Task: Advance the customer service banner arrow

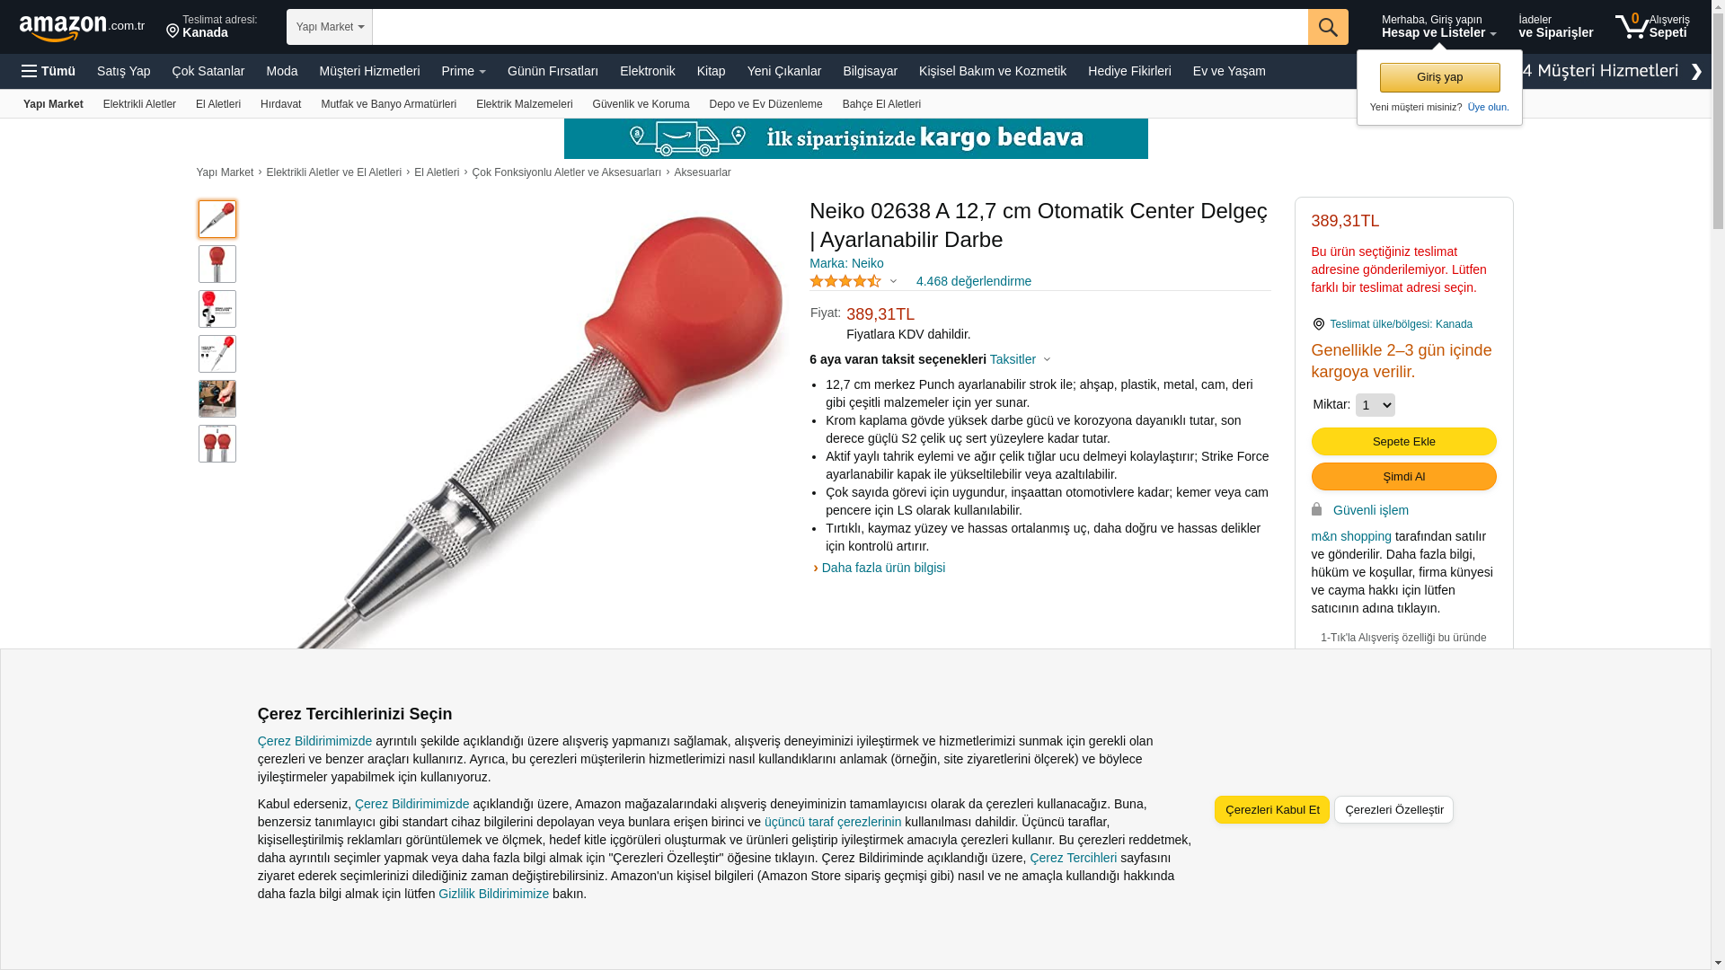Action: pos(1696,72)
